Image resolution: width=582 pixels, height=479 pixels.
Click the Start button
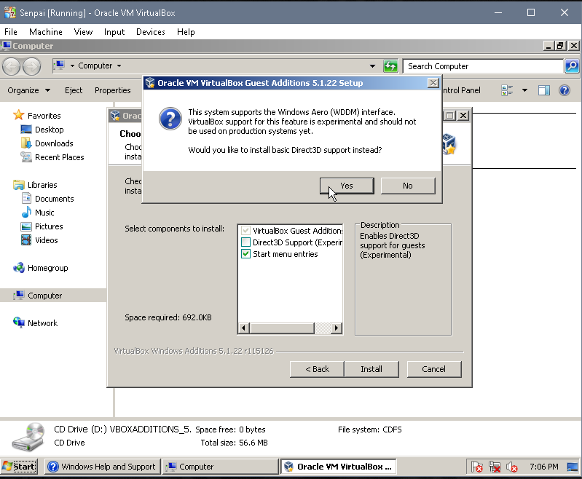pos(19,467)
